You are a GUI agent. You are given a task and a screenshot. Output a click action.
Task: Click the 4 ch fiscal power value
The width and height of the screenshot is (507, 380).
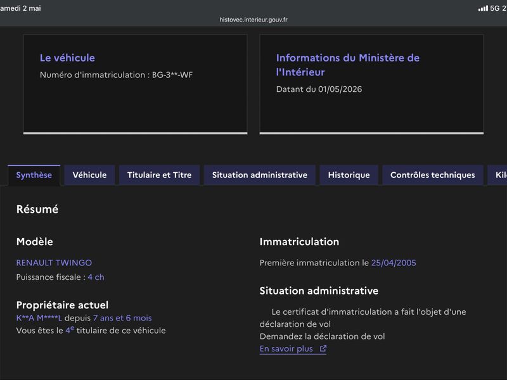(x=96, y=277)
